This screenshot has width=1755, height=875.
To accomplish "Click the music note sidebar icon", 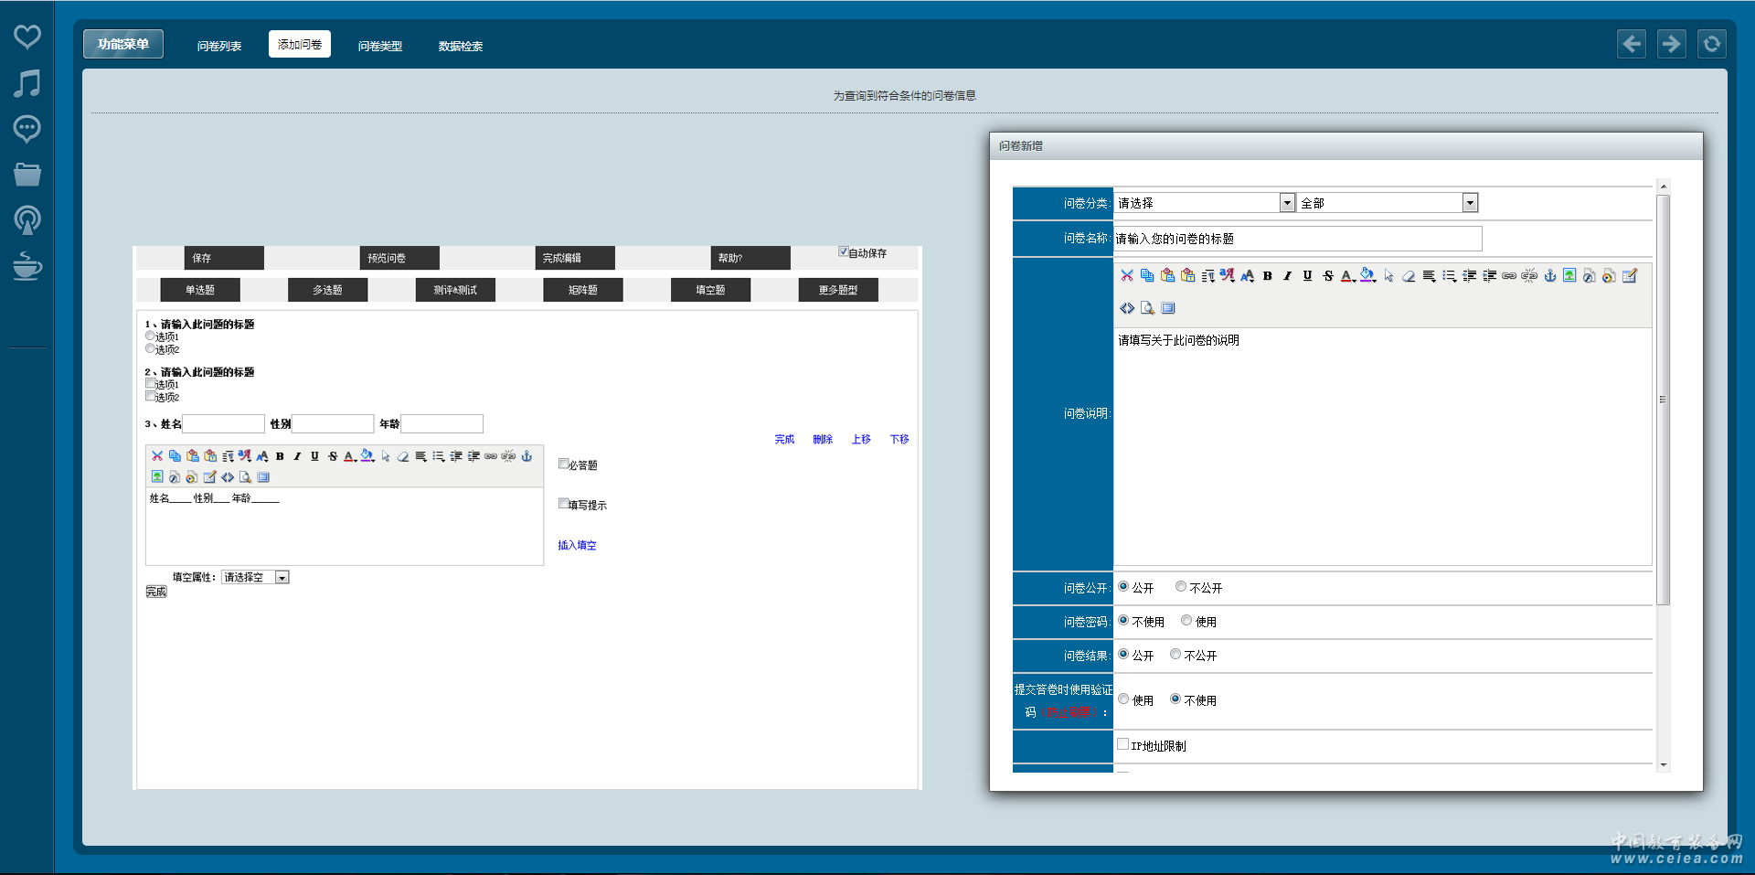I will point(27,83).
